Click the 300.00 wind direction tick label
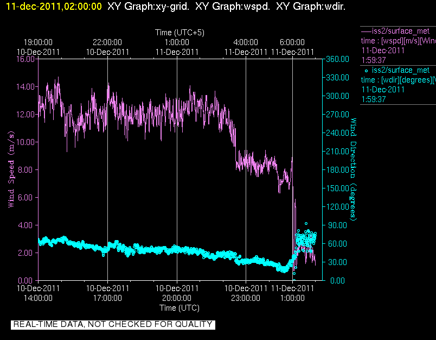 point(337,96)
